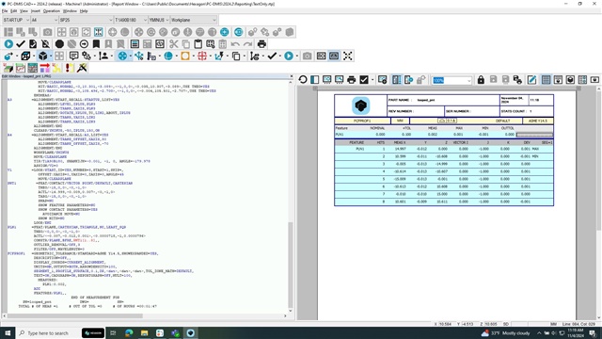Open the Operation menu
This screenshot has width=602, height=339.
tap(52, 11)
